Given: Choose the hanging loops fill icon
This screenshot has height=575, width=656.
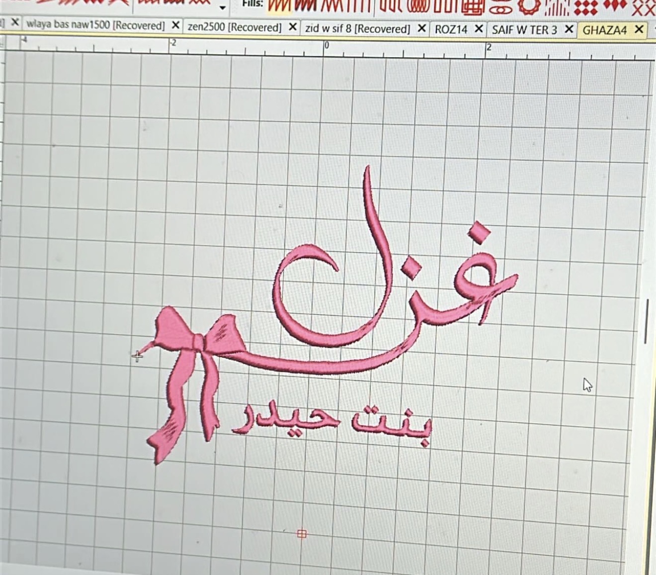Looking at the screenshot, I should [x=392, y=6].
